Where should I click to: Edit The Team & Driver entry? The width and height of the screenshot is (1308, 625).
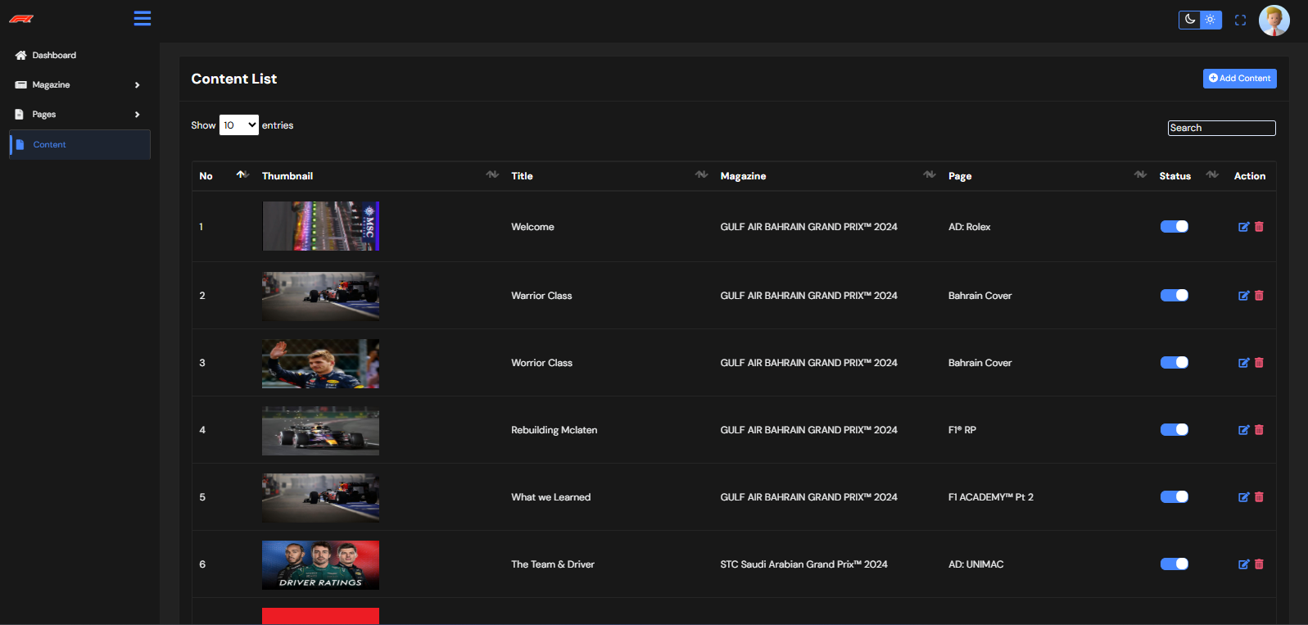point(1243,564)
